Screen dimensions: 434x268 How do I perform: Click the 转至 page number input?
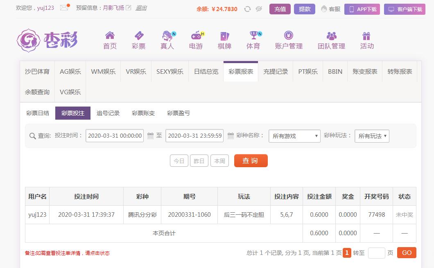(x=376, y=253)
